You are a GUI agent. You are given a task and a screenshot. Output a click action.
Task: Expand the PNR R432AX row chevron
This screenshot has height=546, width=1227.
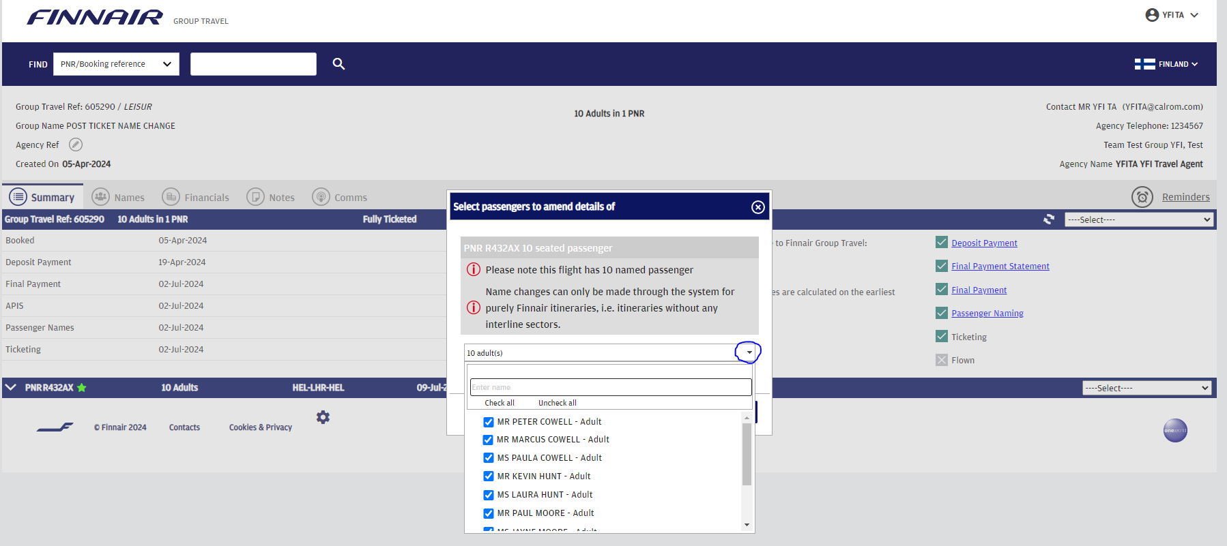coord(10,387)
